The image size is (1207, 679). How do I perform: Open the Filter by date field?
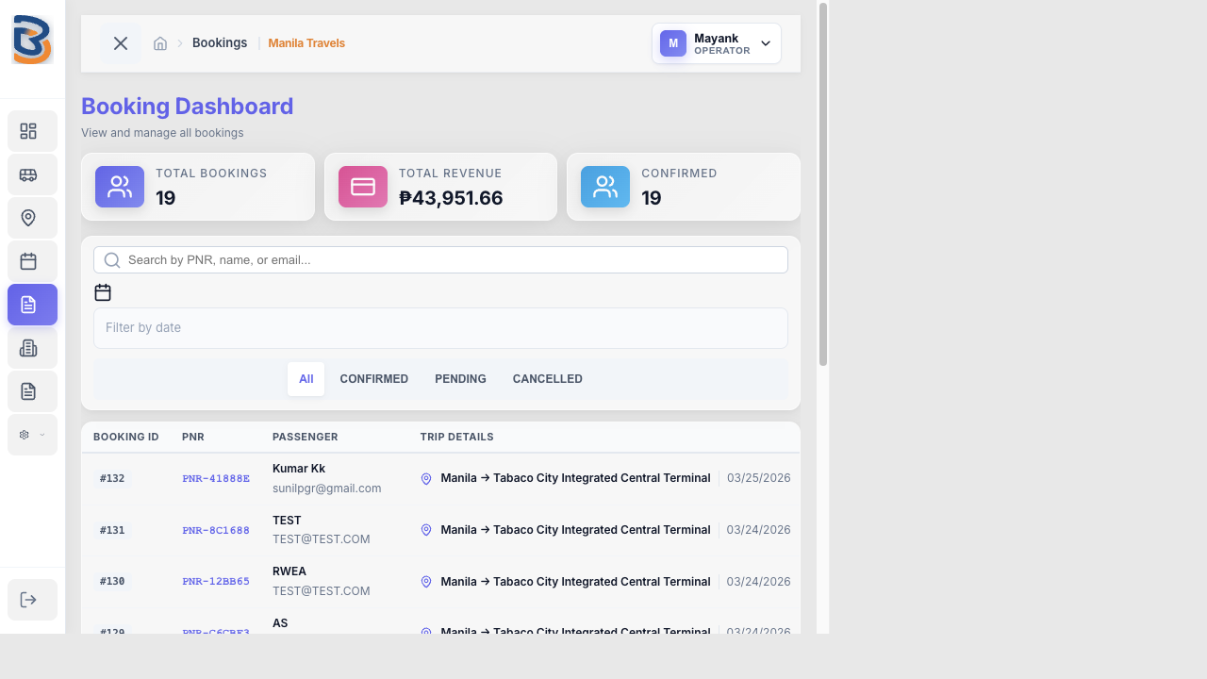click(x=440, y=328)
